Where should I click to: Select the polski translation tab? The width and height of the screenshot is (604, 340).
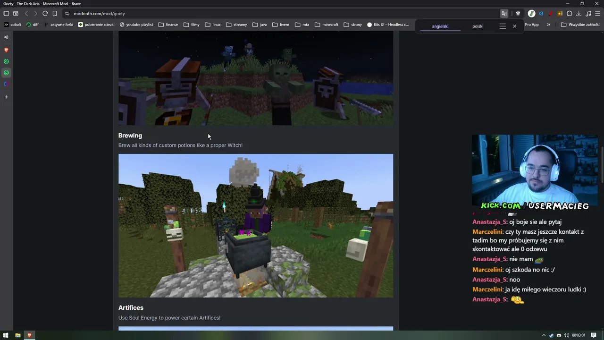tap(478, 26)
